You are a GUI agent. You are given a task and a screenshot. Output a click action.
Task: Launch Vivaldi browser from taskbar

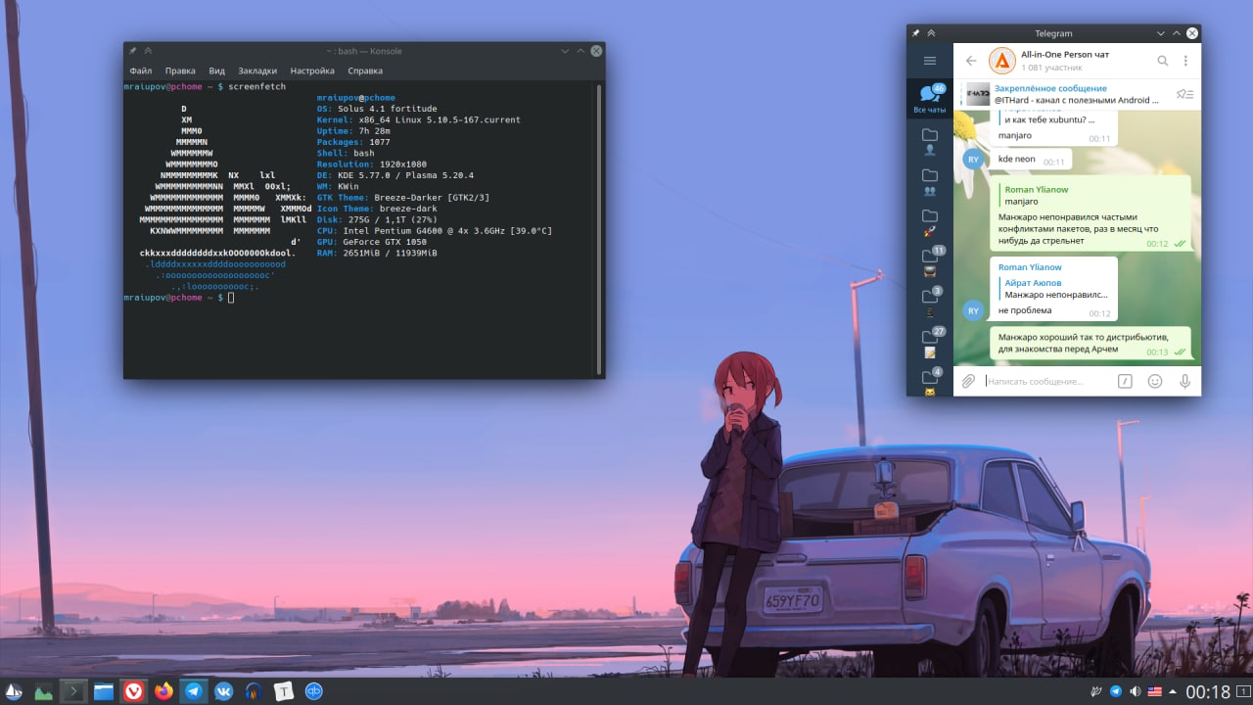coord(133,691)
